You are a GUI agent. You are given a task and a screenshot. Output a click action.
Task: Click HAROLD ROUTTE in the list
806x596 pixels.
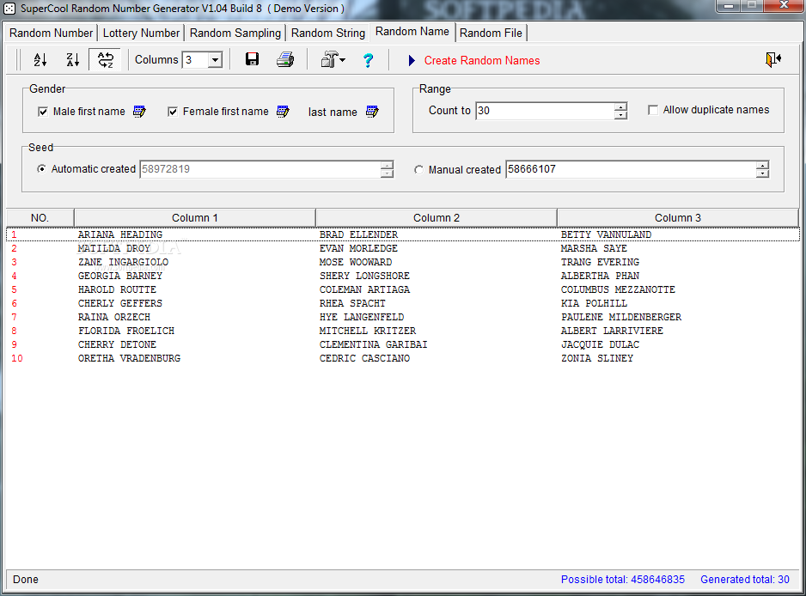[x=117, y=289]
